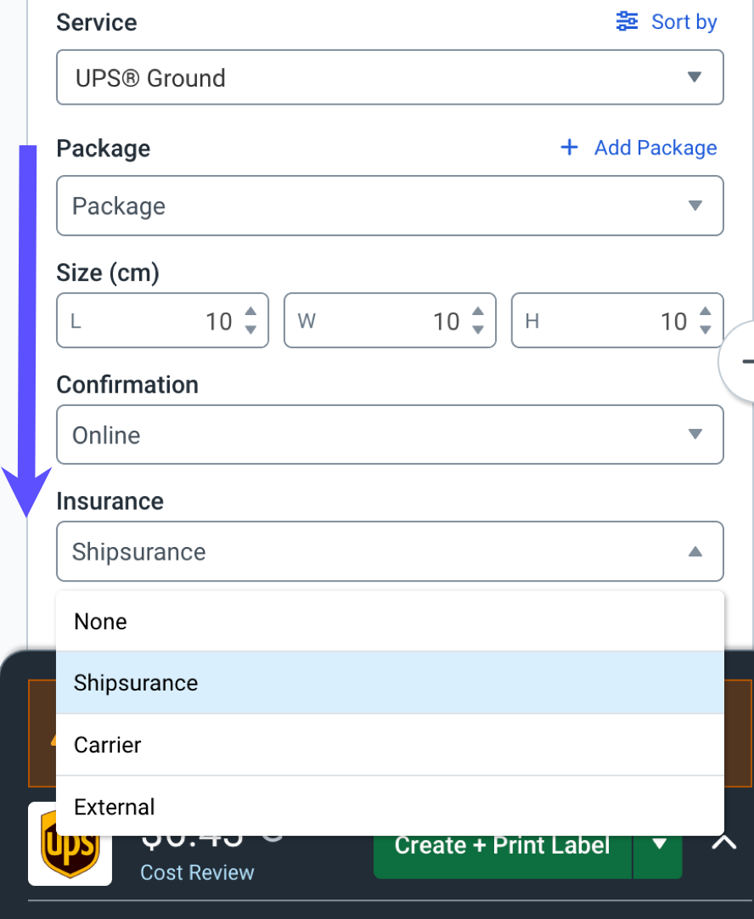Decrement width with the W field down arrow
Screen dimensions: 754x919
coord(477,328)
